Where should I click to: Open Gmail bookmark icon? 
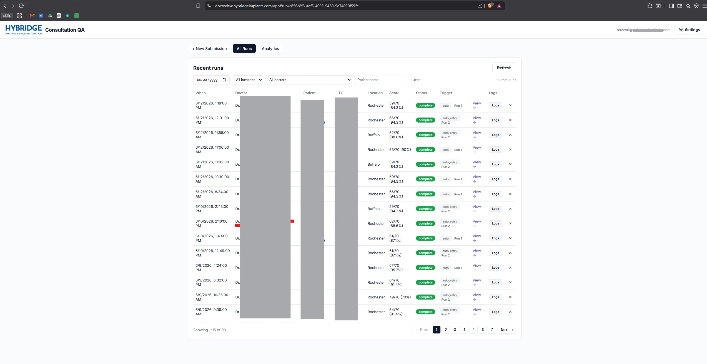coord(32,16)
